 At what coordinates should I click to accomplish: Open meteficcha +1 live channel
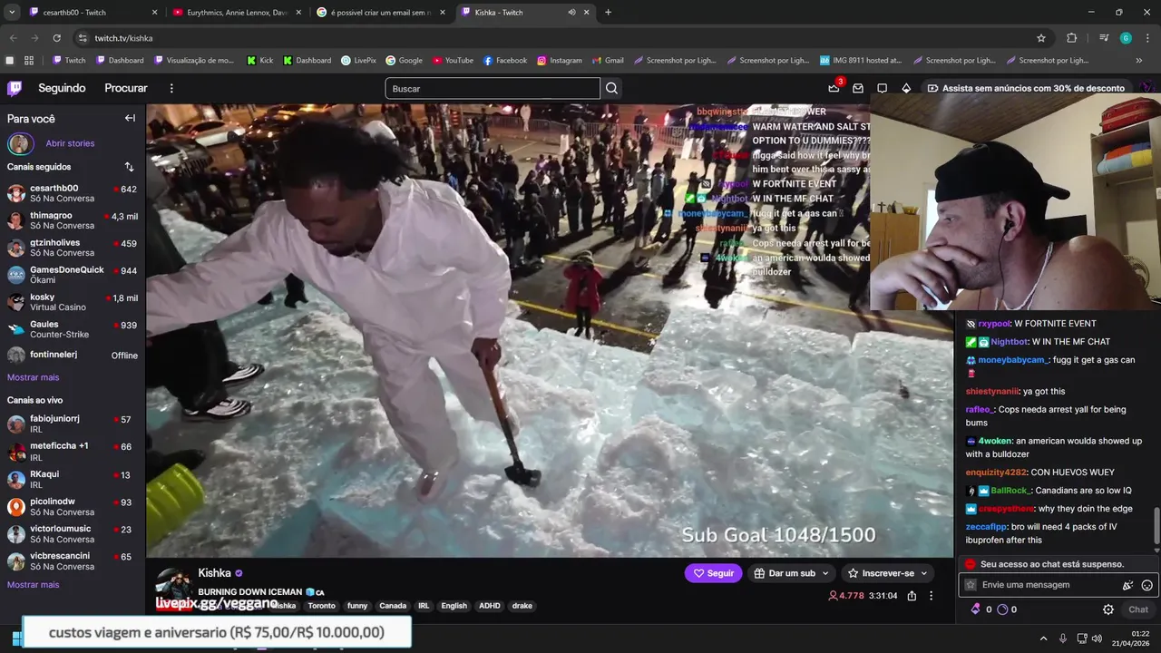(73, 452)
